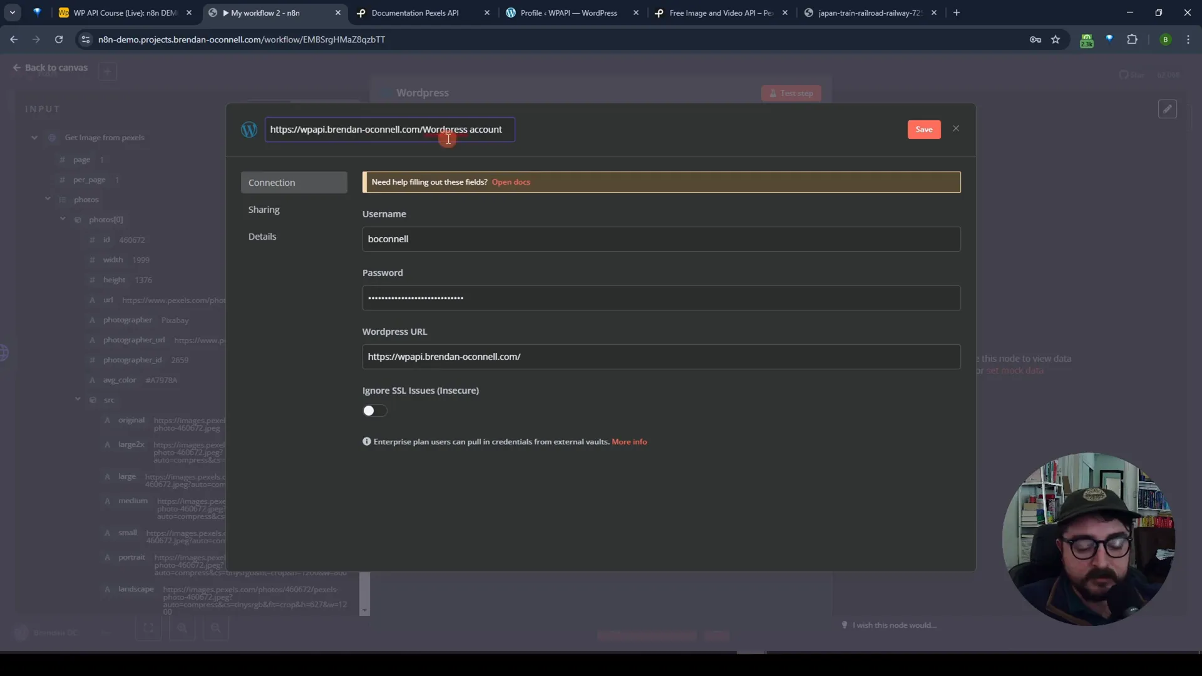The height and width of the screenshot is (676, 1202).
Task: Click the Username input field
Action: (x=661, y=238)
